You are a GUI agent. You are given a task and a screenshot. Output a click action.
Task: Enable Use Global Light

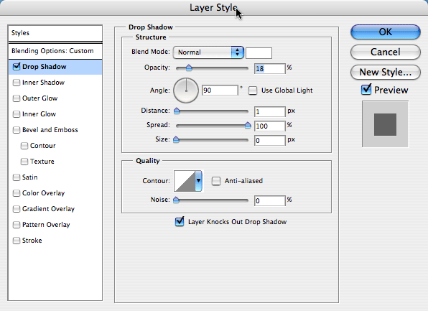(x=253, y=90)
